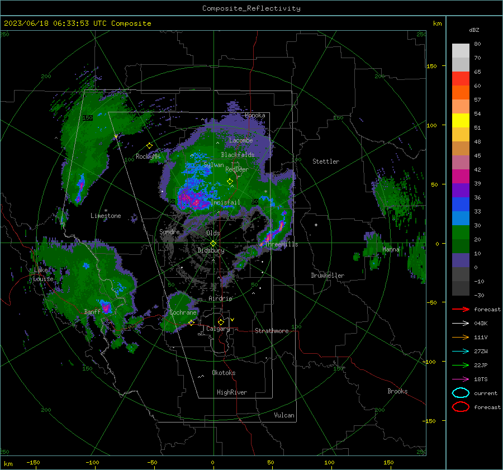Click the ThreeHills label

point(281,244)
